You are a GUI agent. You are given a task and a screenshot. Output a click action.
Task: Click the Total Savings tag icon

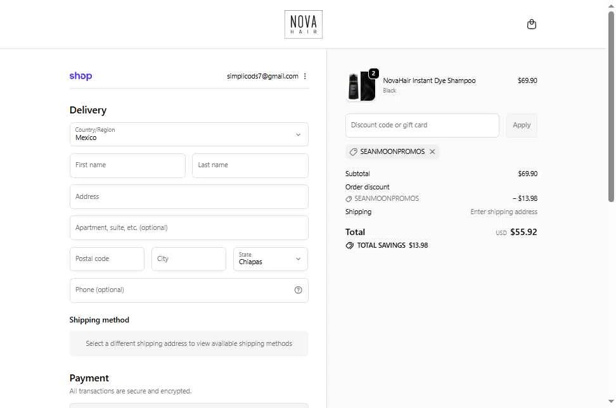pos(349,245)
